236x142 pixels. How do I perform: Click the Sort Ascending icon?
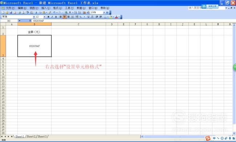pos(76,12)
